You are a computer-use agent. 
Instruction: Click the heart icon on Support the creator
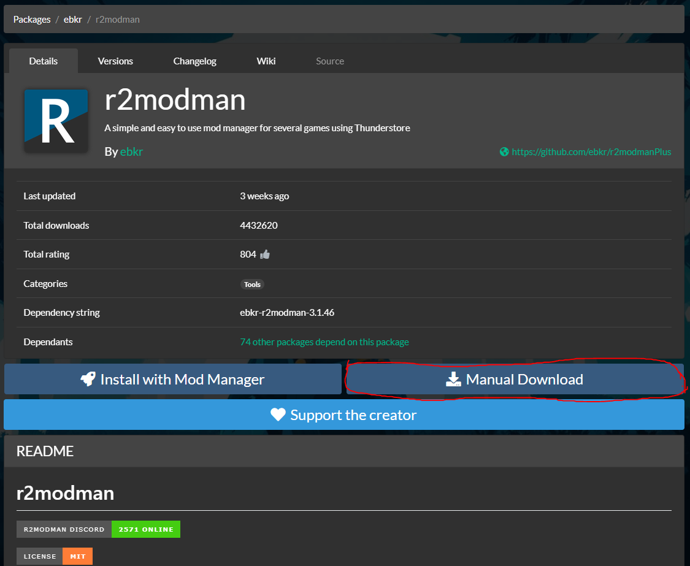point(278,415)
